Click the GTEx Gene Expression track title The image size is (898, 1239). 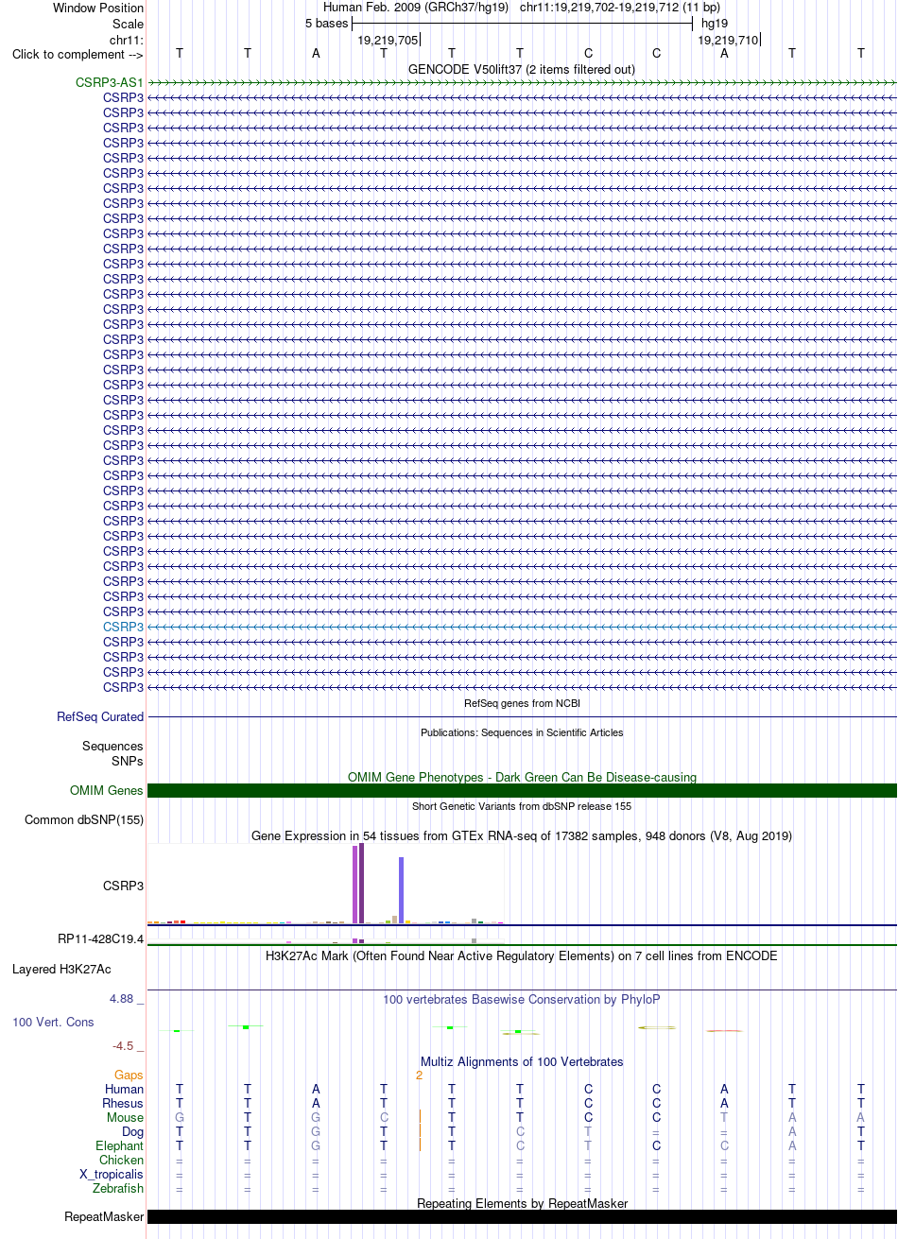click(522, 835)
